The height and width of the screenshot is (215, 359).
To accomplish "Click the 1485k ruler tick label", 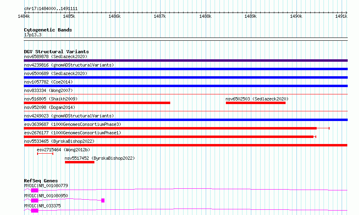I will (69, 16).
